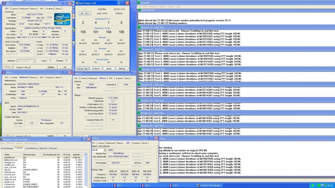This screenshot has height=188, width=335.
Task: Click the GPU 25°C button in Real Temp
Action: coord(85,13)
